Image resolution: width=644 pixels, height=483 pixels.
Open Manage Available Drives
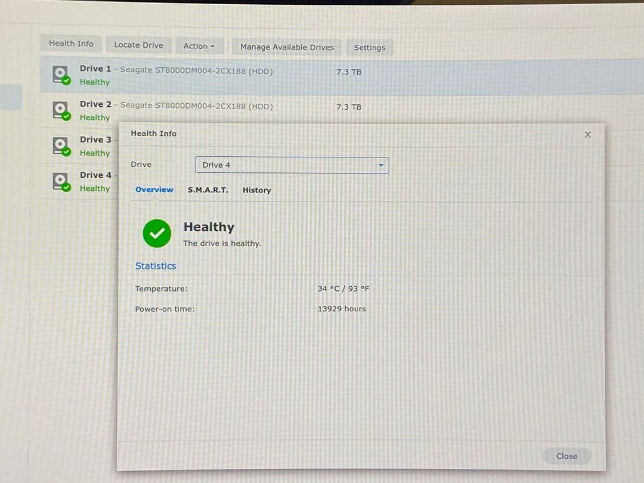coord(286,47)
